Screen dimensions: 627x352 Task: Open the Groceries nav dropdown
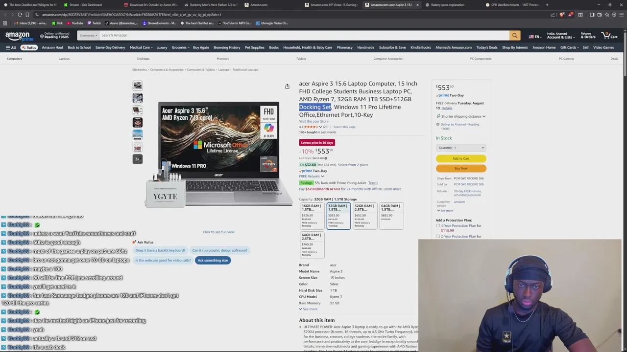[180, 47]
